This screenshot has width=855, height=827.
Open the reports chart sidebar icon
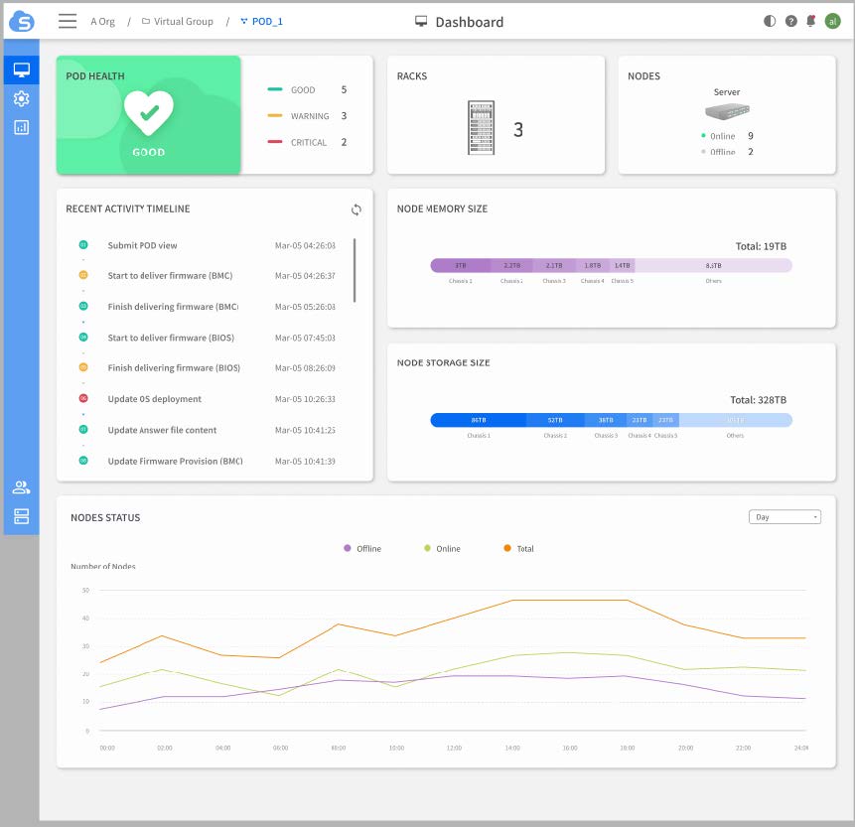pyautogui.click(x=21, y=127)
